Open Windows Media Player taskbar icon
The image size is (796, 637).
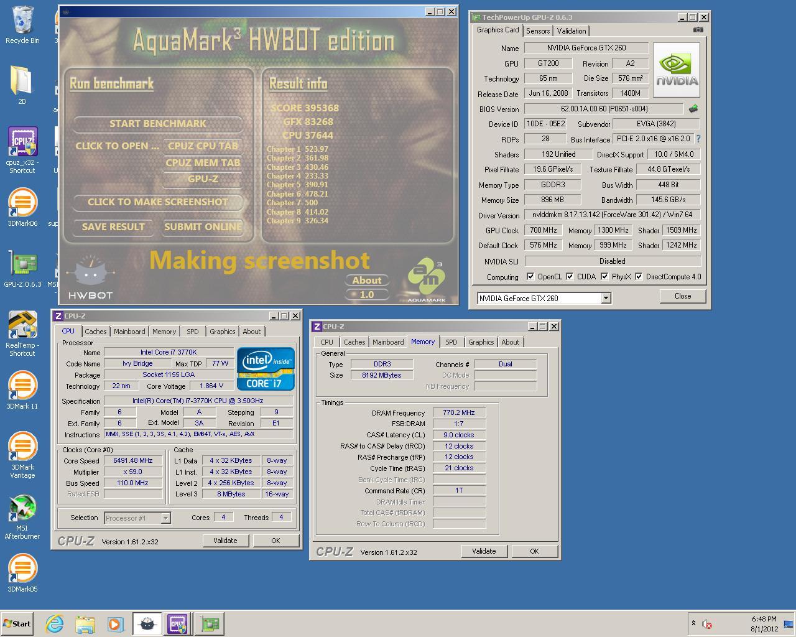click(116, 623)
